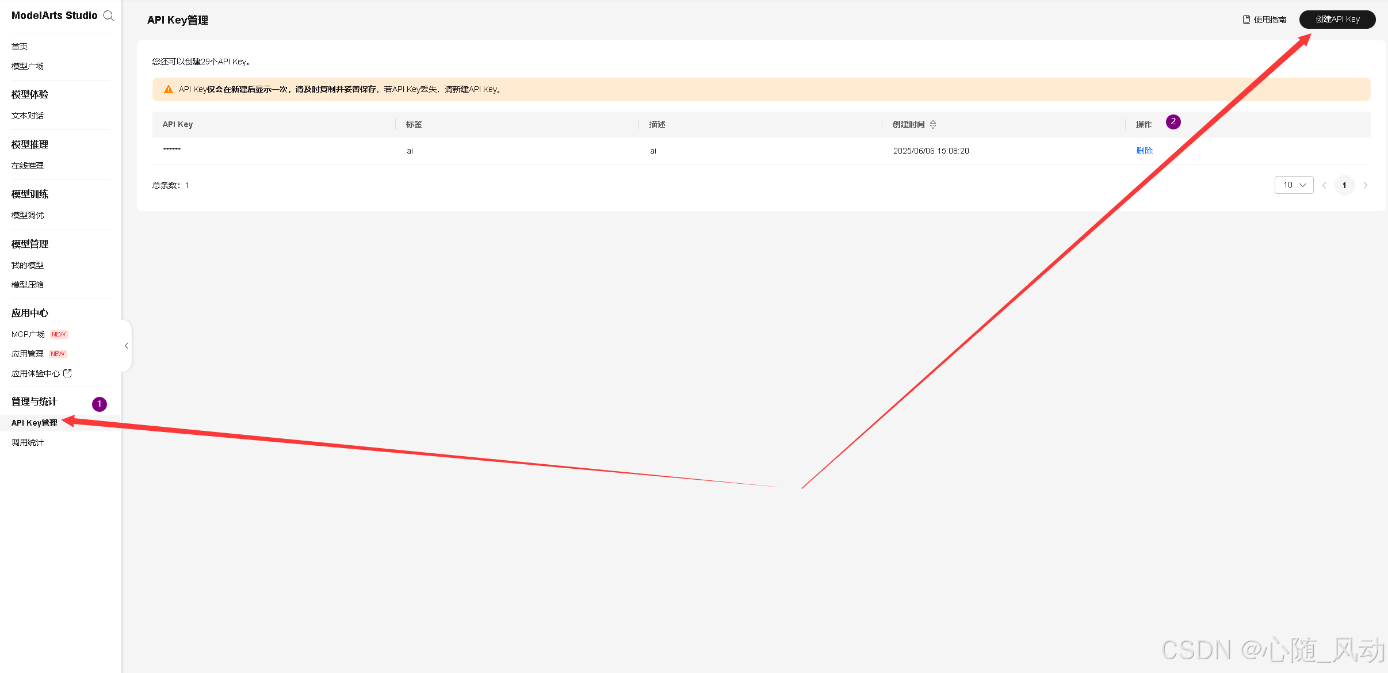This screenshot has height=673, width=1388.
Task: Open 首页 in the sidebar
Action: point(20,47)
